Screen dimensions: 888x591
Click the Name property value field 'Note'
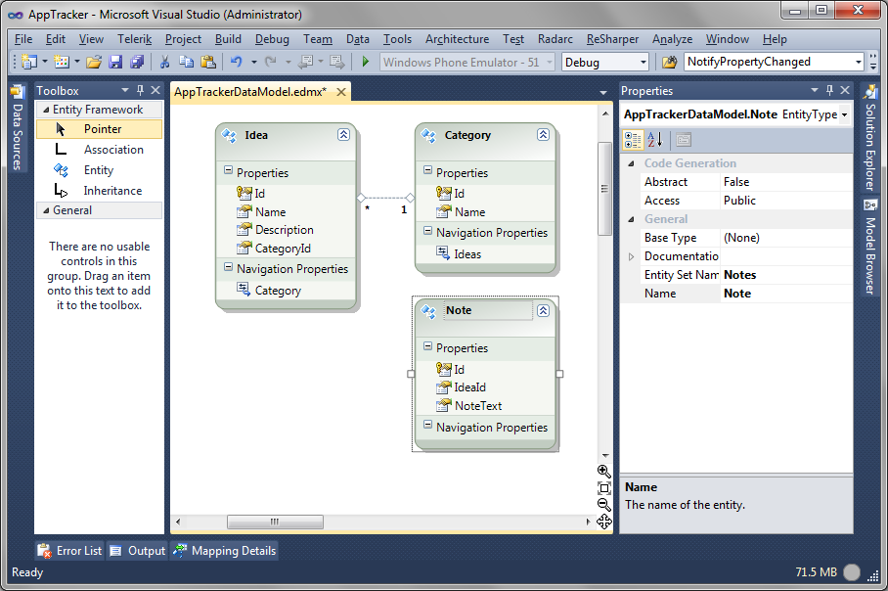coord(786,294)
